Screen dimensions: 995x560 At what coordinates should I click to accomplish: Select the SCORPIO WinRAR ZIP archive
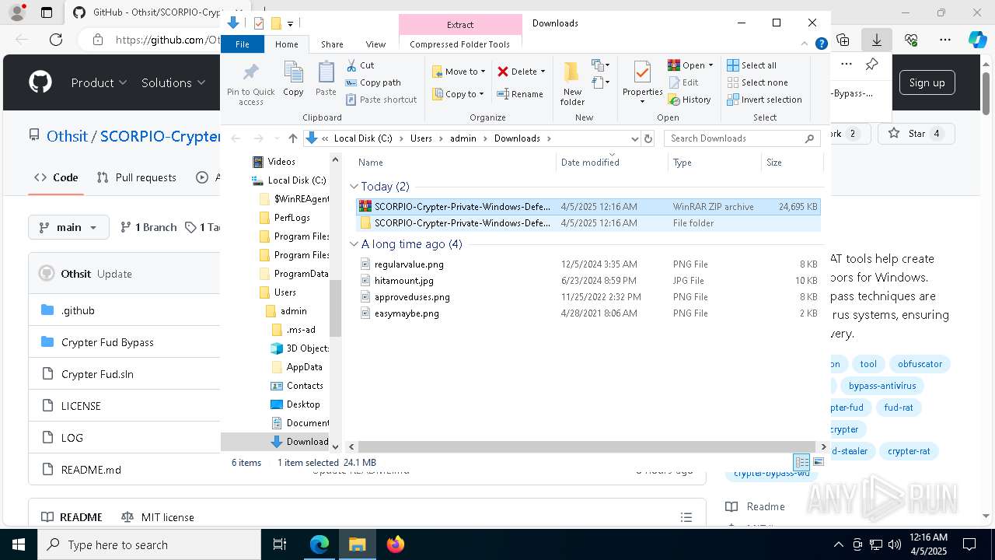[588, 207]
